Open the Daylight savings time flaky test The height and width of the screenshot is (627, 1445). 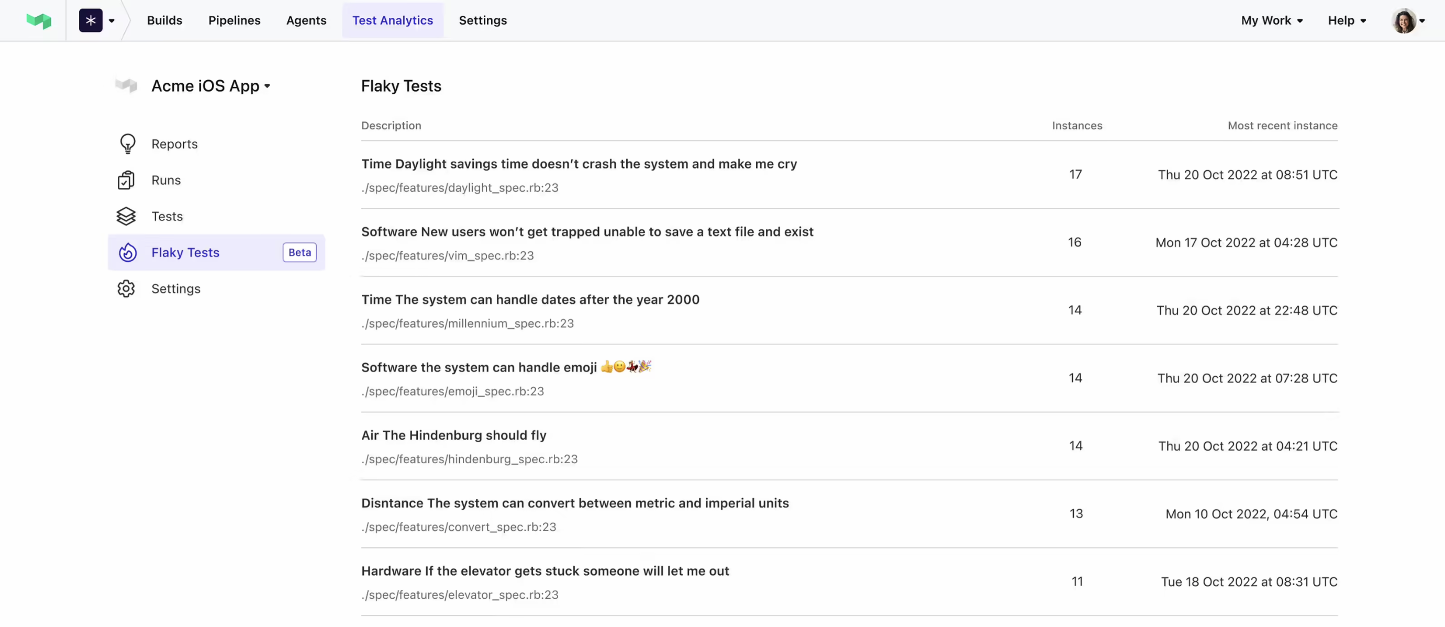coord(579,164)
